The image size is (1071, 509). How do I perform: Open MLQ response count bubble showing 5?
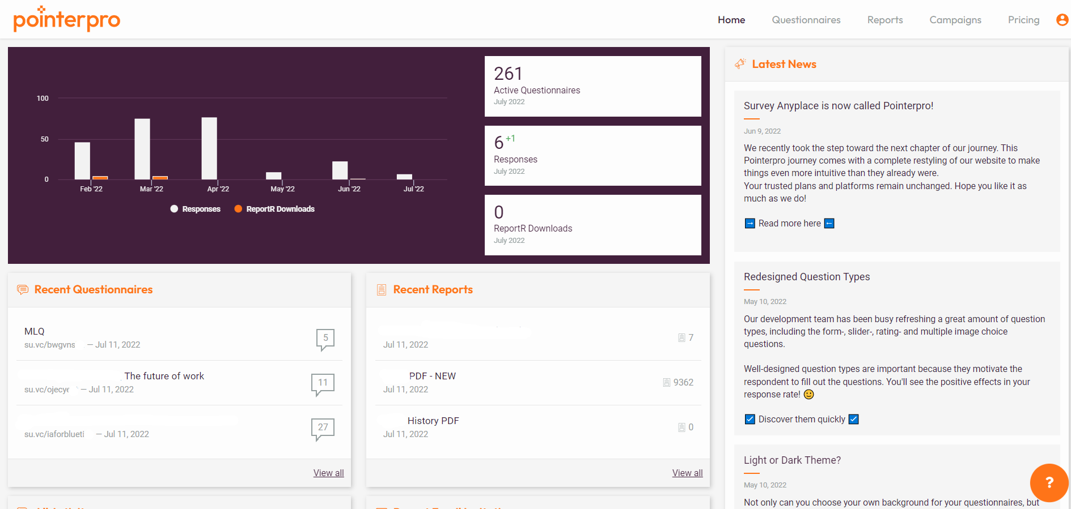point(325,339)
